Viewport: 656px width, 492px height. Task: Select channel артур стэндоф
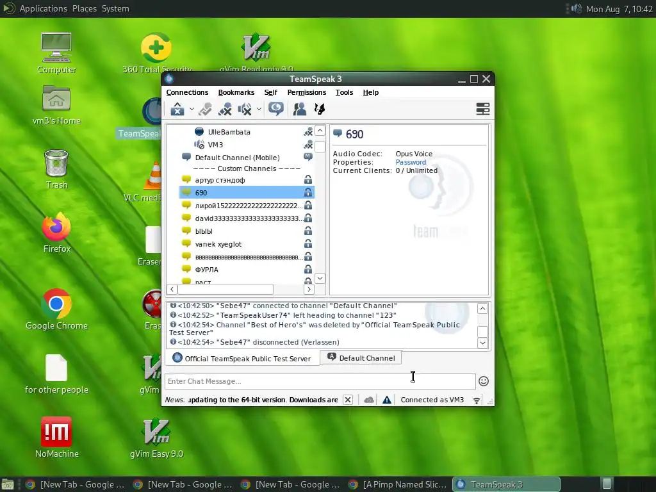(x=220, y=180)
